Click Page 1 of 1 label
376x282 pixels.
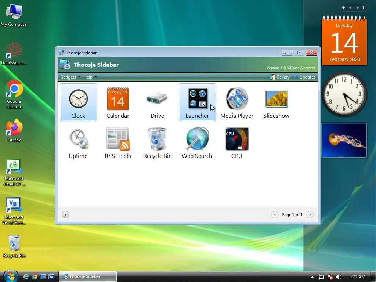[x=292, y=214]
